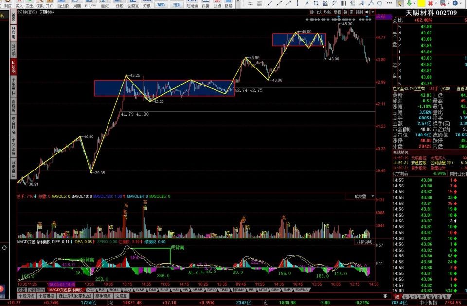
Task: Toggle 复权 price adjustment mode
Action: tap(337, 12)
